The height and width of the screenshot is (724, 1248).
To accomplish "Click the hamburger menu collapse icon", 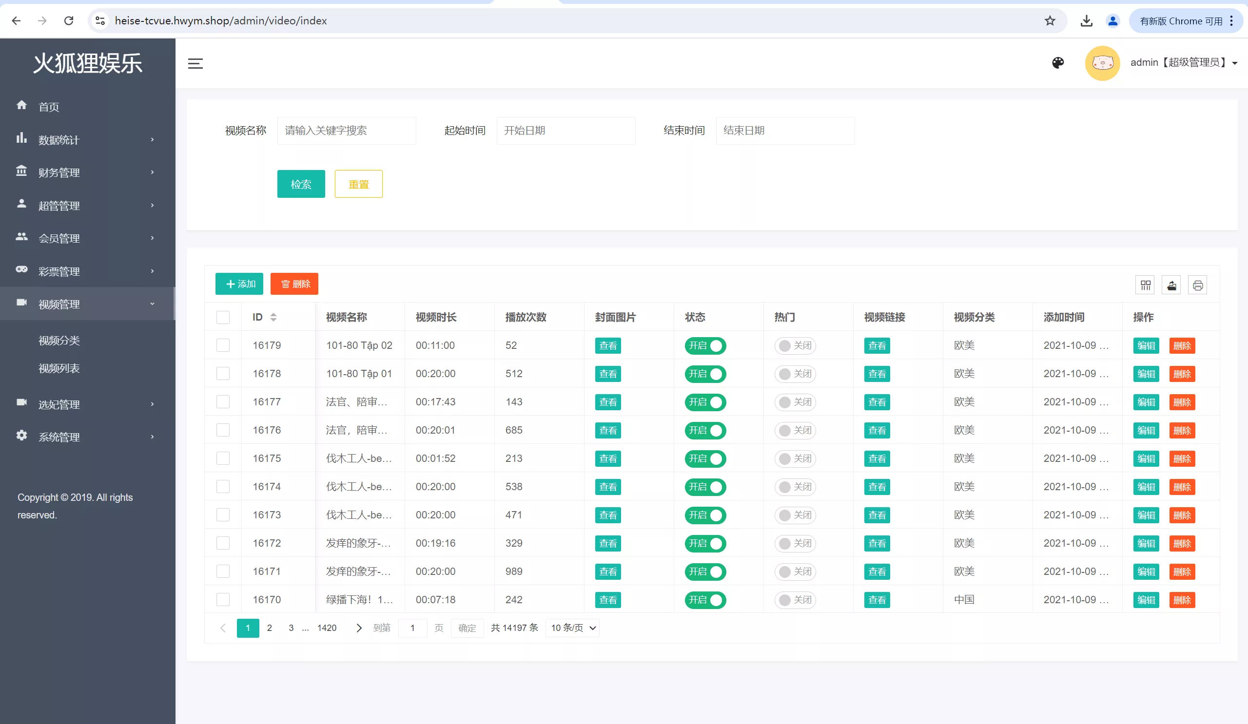I will click(195, 63).
